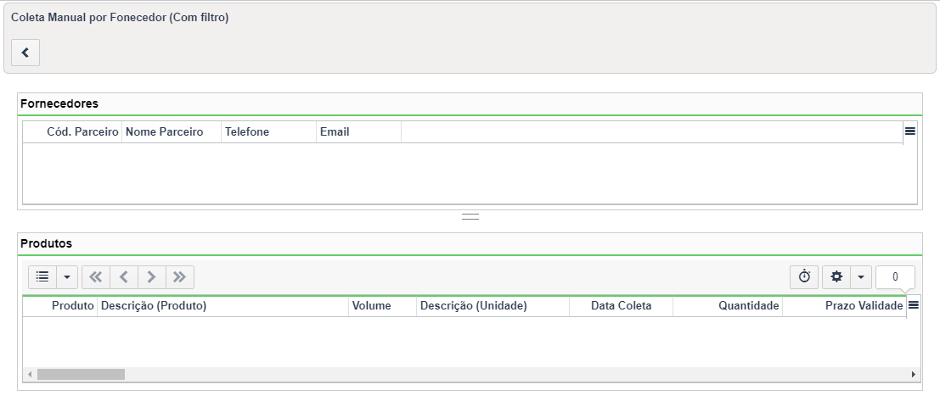Sort by the Produto column header
940x407 pixels.
[60, 306]
